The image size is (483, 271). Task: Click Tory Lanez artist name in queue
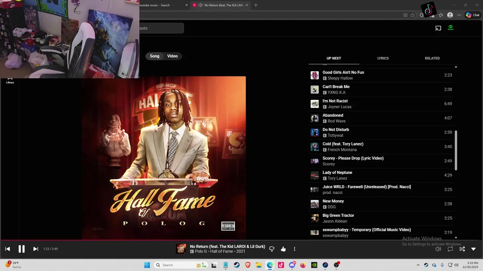coord(337,178)
